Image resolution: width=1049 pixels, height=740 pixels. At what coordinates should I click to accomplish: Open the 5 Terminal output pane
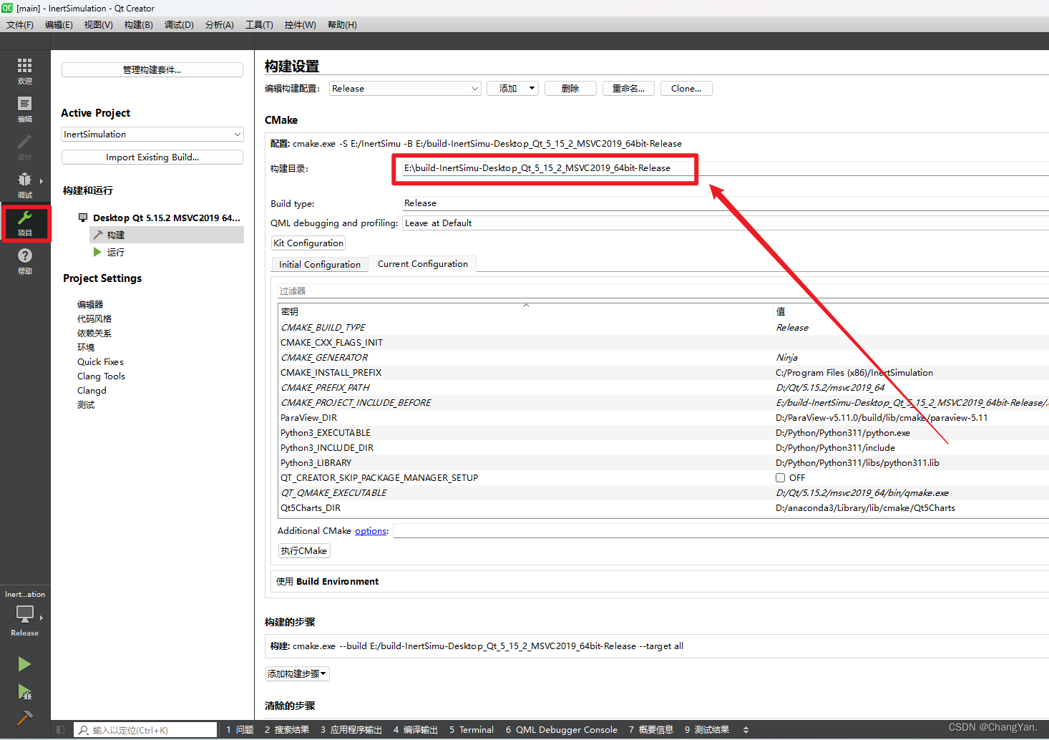[472, 730]
